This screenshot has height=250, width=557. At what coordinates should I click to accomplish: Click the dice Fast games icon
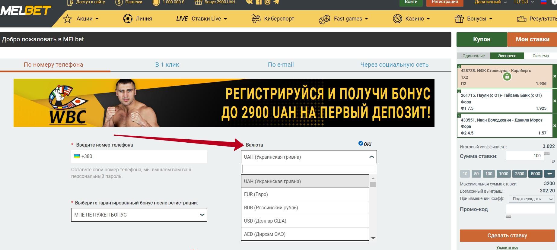click(x=325, y=19)
